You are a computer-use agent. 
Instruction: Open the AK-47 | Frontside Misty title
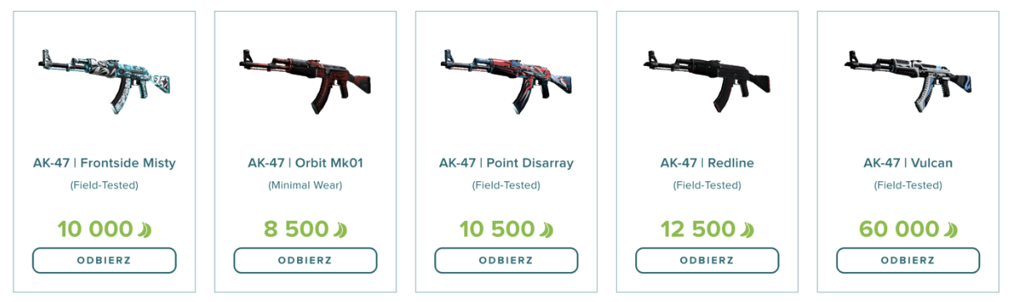[x=104, y=163]
